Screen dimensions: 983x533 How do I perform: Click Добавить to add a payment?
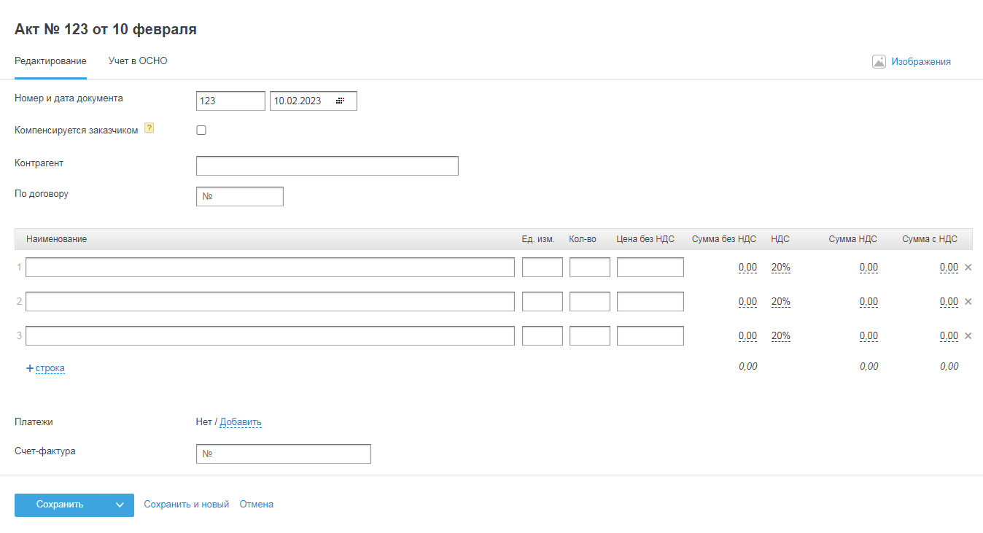pos(241,422)
